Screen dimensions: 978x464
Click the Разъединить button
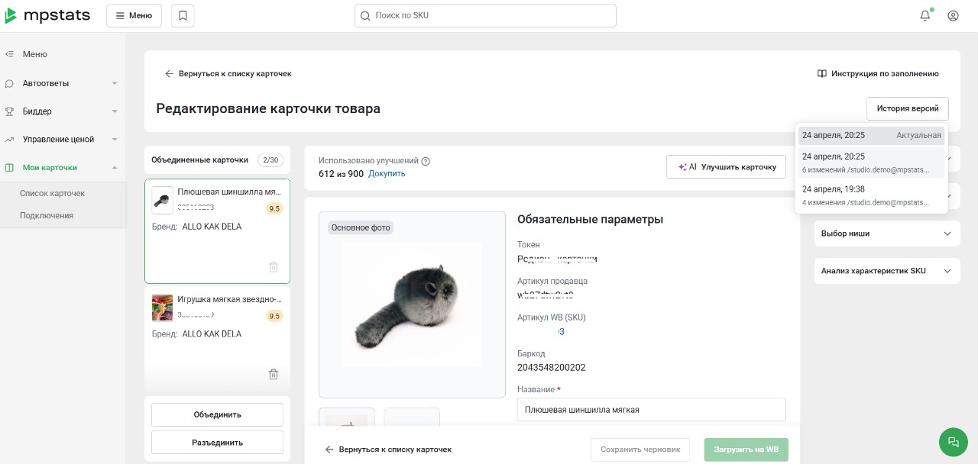[x=217, y=443]
